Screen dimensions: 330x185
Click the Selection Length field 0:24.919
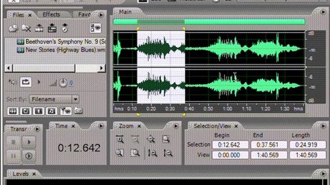pos(307,145)
